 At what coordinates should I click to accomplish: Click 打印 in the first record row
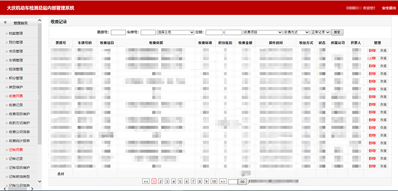372,51
